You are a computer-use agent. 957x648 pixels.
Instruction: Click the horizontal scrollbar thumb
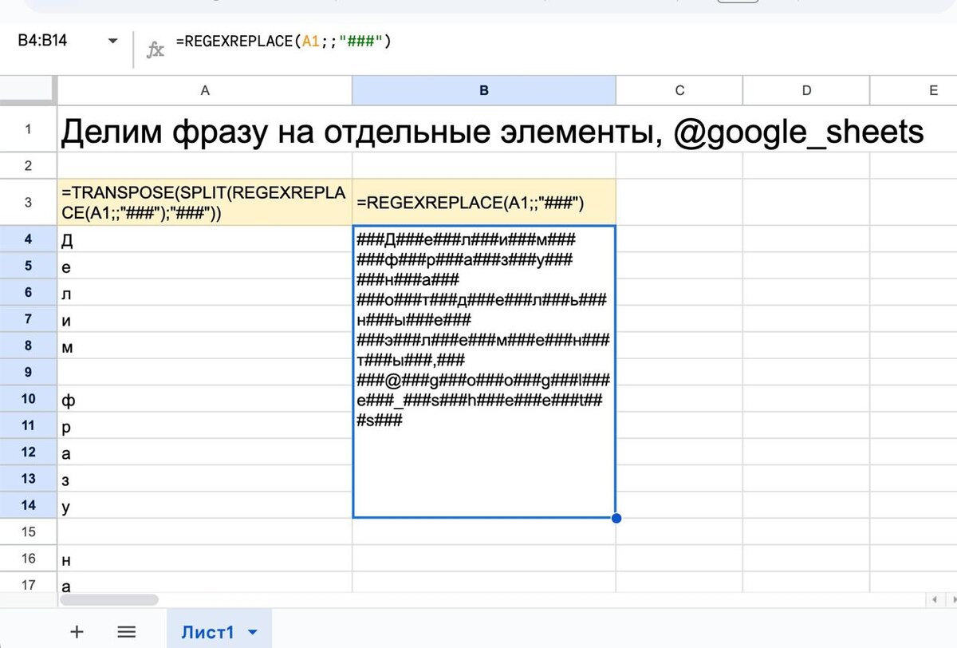[109, 599]
